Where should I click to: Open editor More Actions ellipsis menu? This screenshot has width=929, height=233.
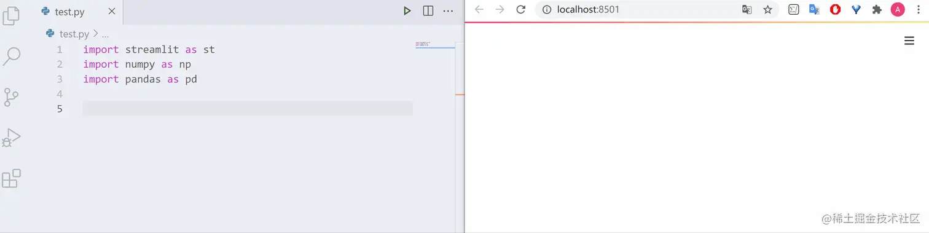[449, 11]
